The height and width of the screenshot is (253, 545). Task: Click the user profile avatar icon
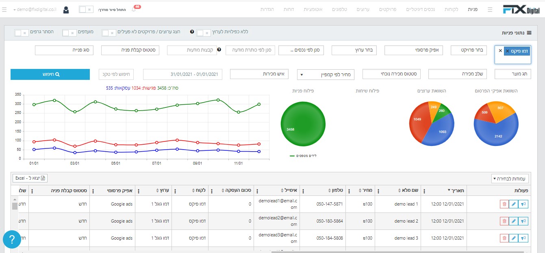(x=66, y=9)
